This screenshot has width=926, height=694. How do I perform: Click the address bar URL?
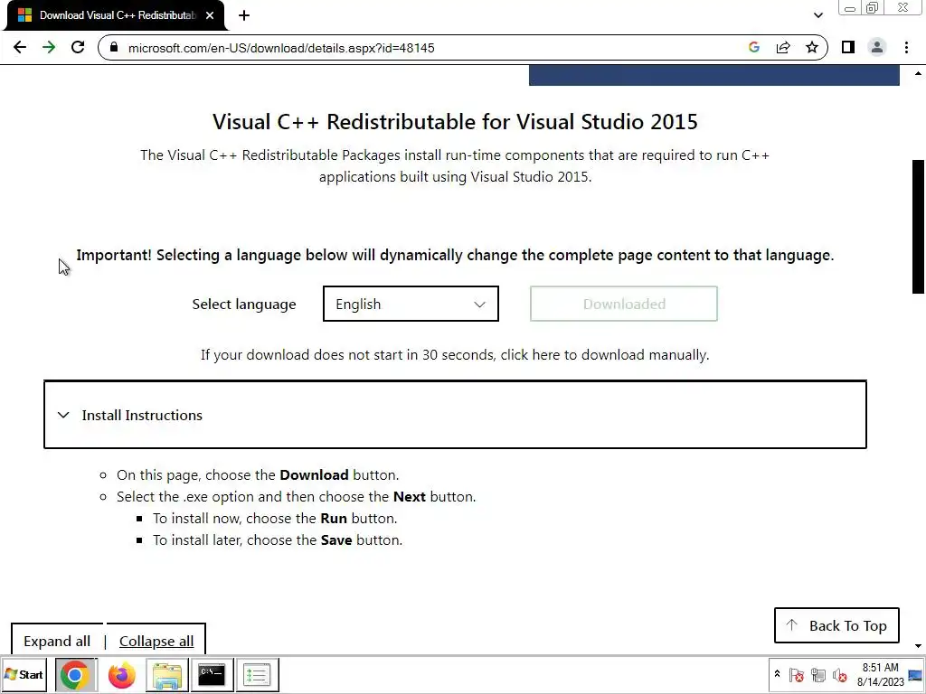281,48
